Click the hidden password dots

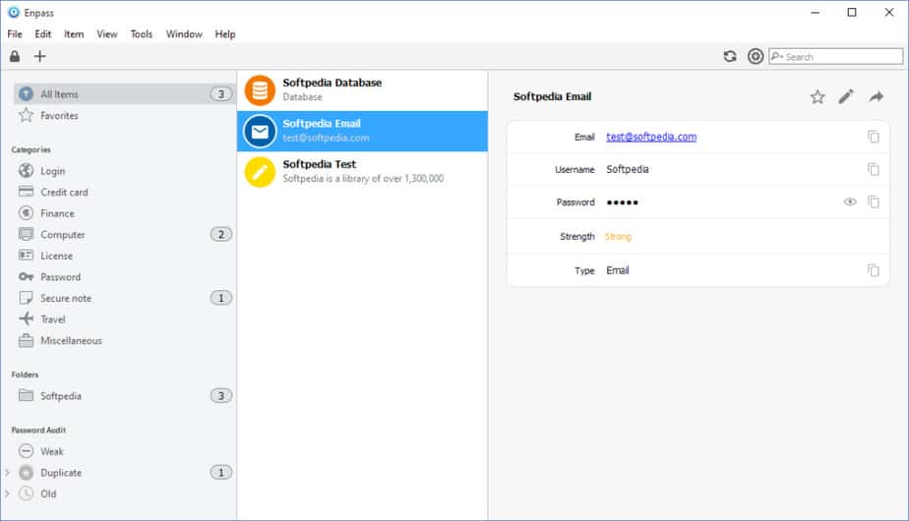pyautogui.click(x=622, y=203)
